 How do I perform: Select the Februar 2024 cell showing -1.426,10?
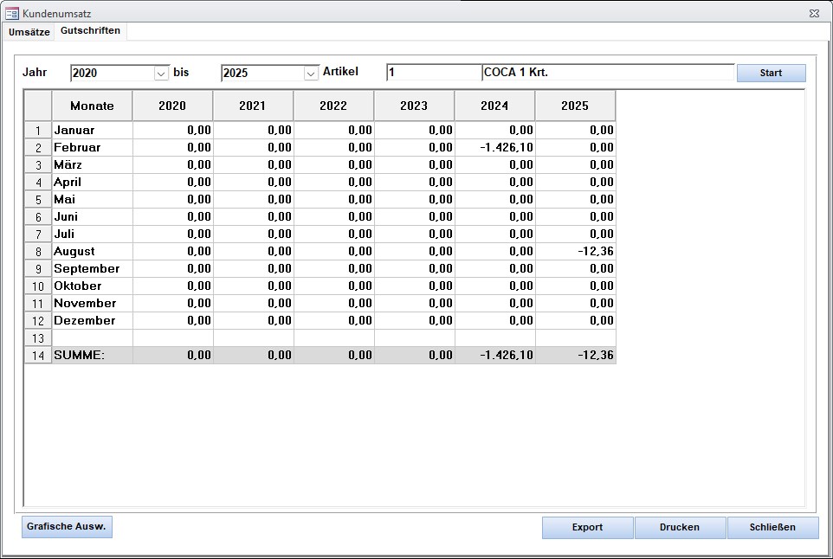[494, 148]
